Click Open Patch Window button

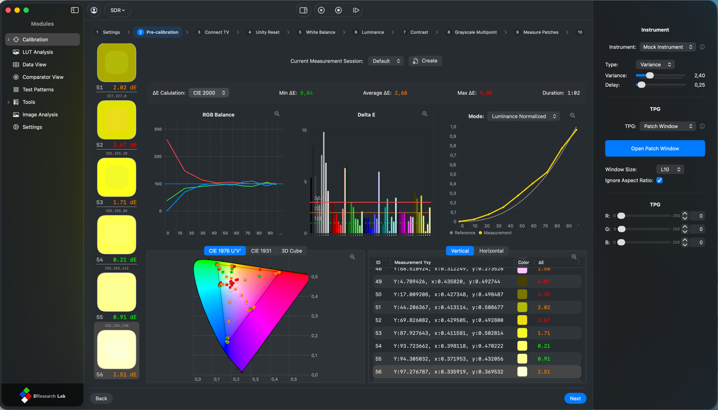pos(655,148)
